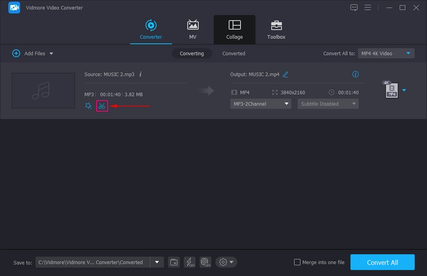This screenshot has height=276, width=427.
Task: Toggle the GPU hardware acceleration OFF icon
Action: 205,262
